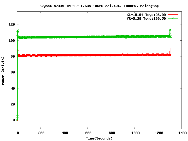Click the red legend line sample
Screen dimensions: 188x141
click(x=173, y=15)
